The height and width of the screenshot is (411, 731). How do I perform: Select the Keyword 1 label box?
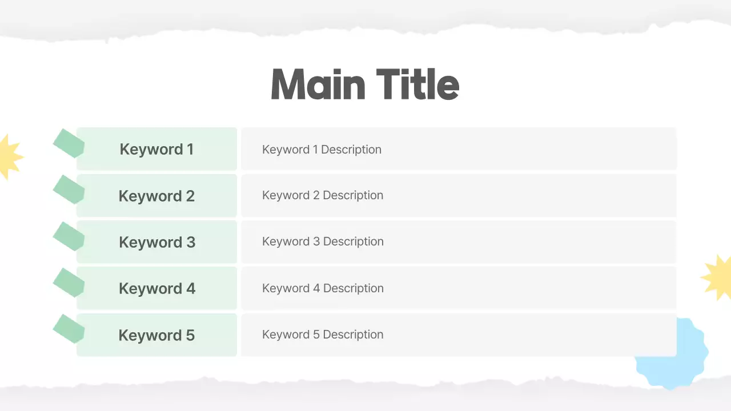coord(157,150)
